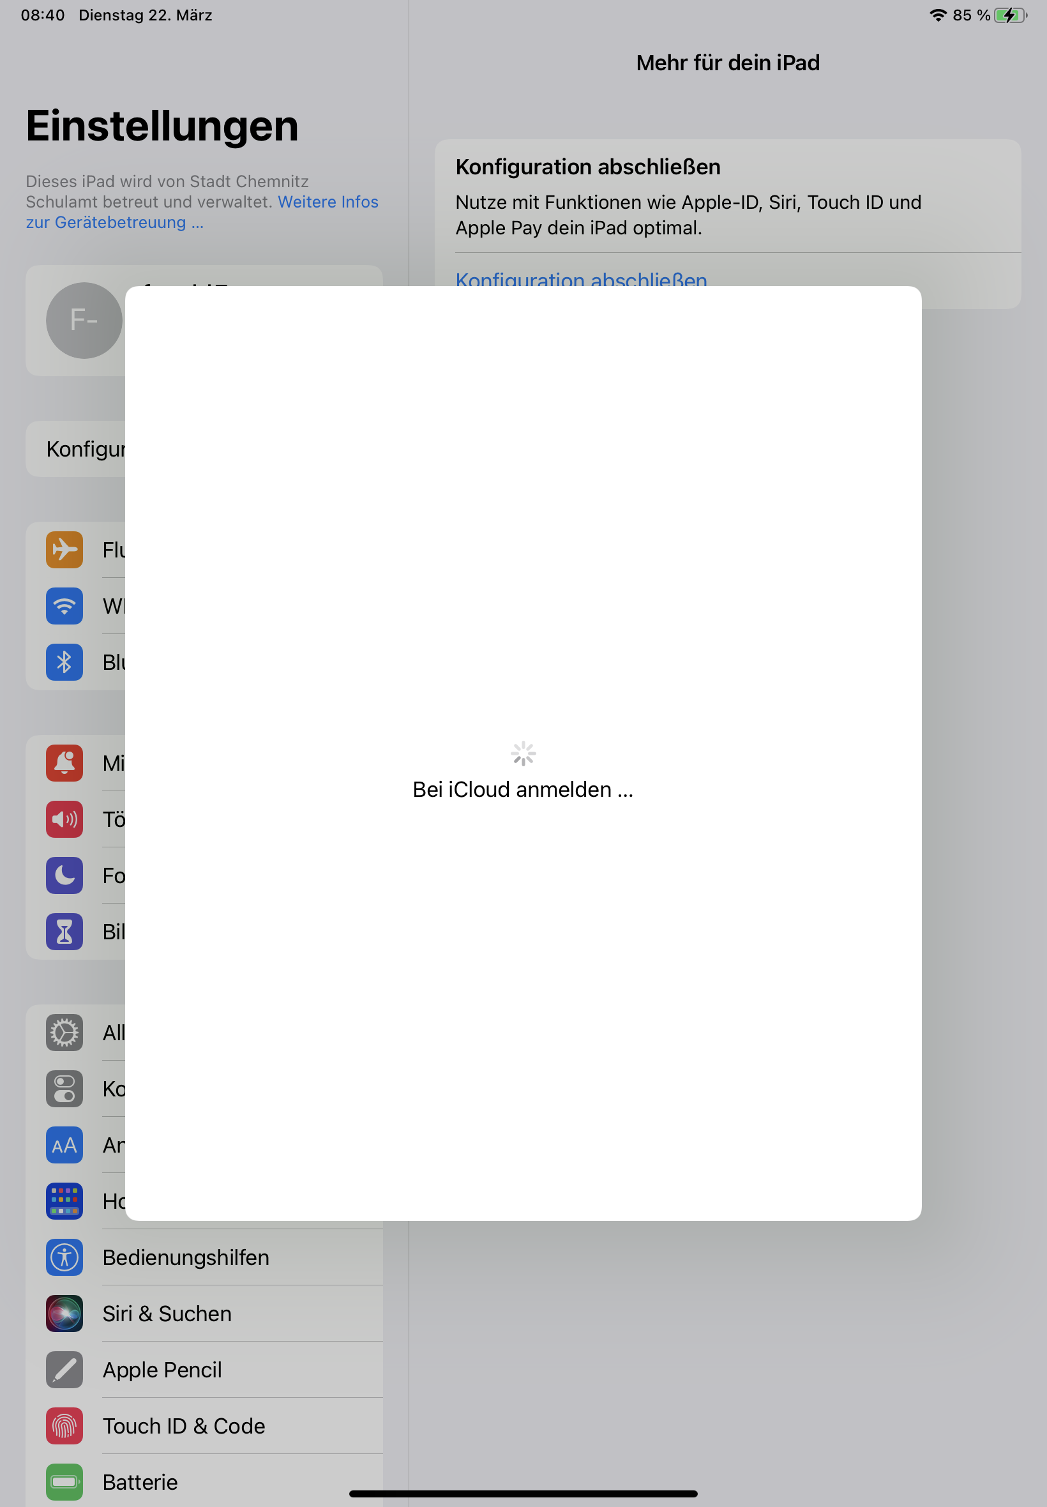Image resolution: width=1047 pixels, height=1507 pixels.
Task: Open Touch ID & Code row
Action: coord(204,1427)
